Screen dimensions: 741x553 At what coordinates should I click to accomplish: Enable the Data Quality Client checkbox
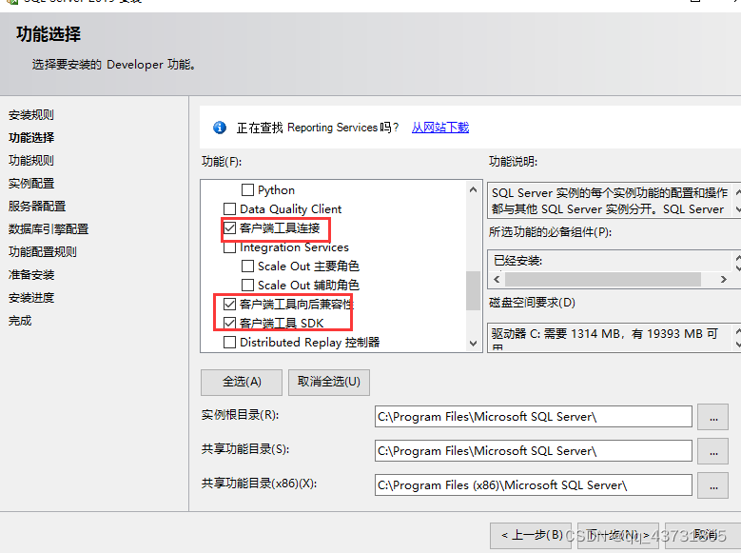[x=229, y=208]
